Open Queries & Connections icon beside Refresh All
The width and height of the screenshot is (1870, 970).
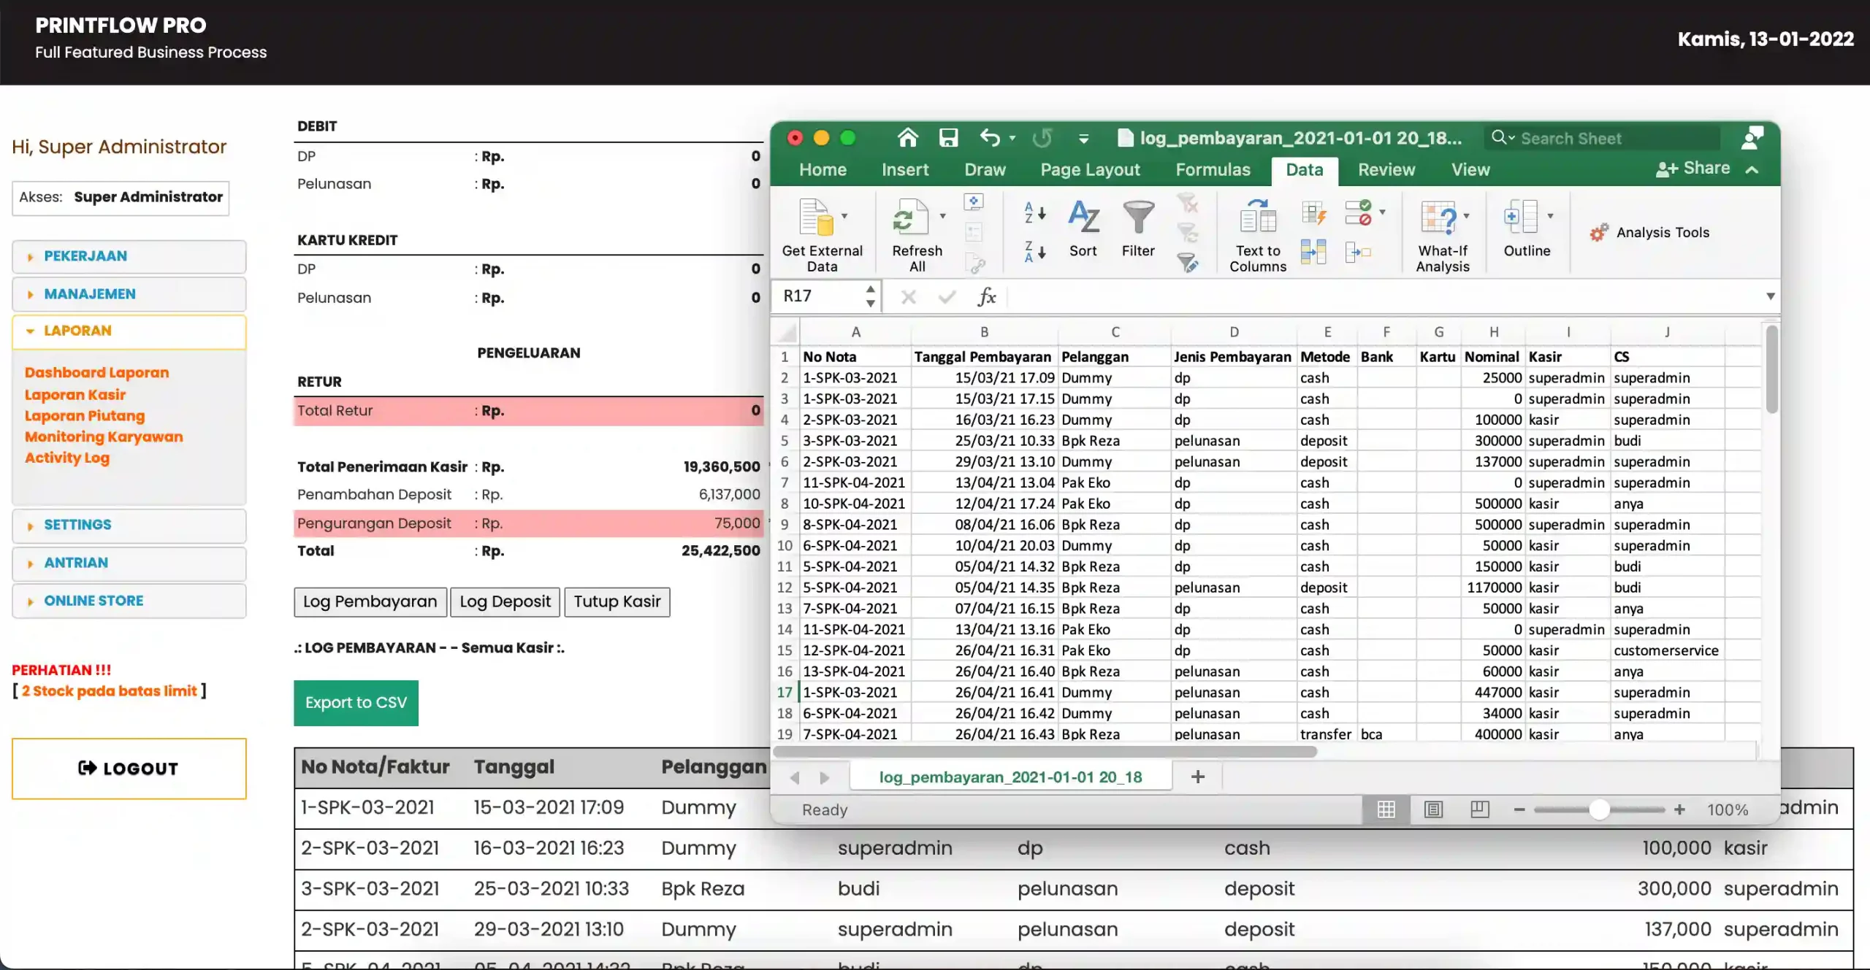click(974, 201)
